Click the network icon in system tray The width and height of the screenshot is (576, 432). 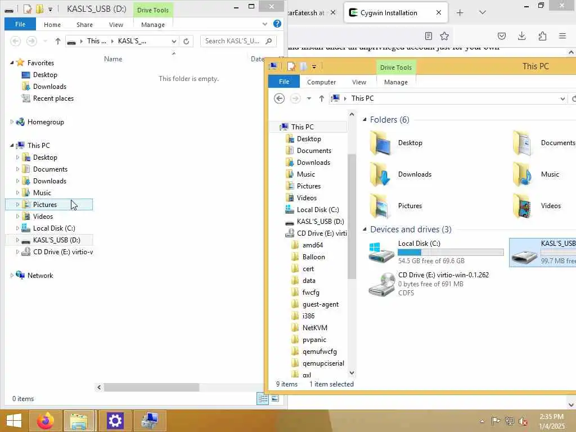[509, 421]
